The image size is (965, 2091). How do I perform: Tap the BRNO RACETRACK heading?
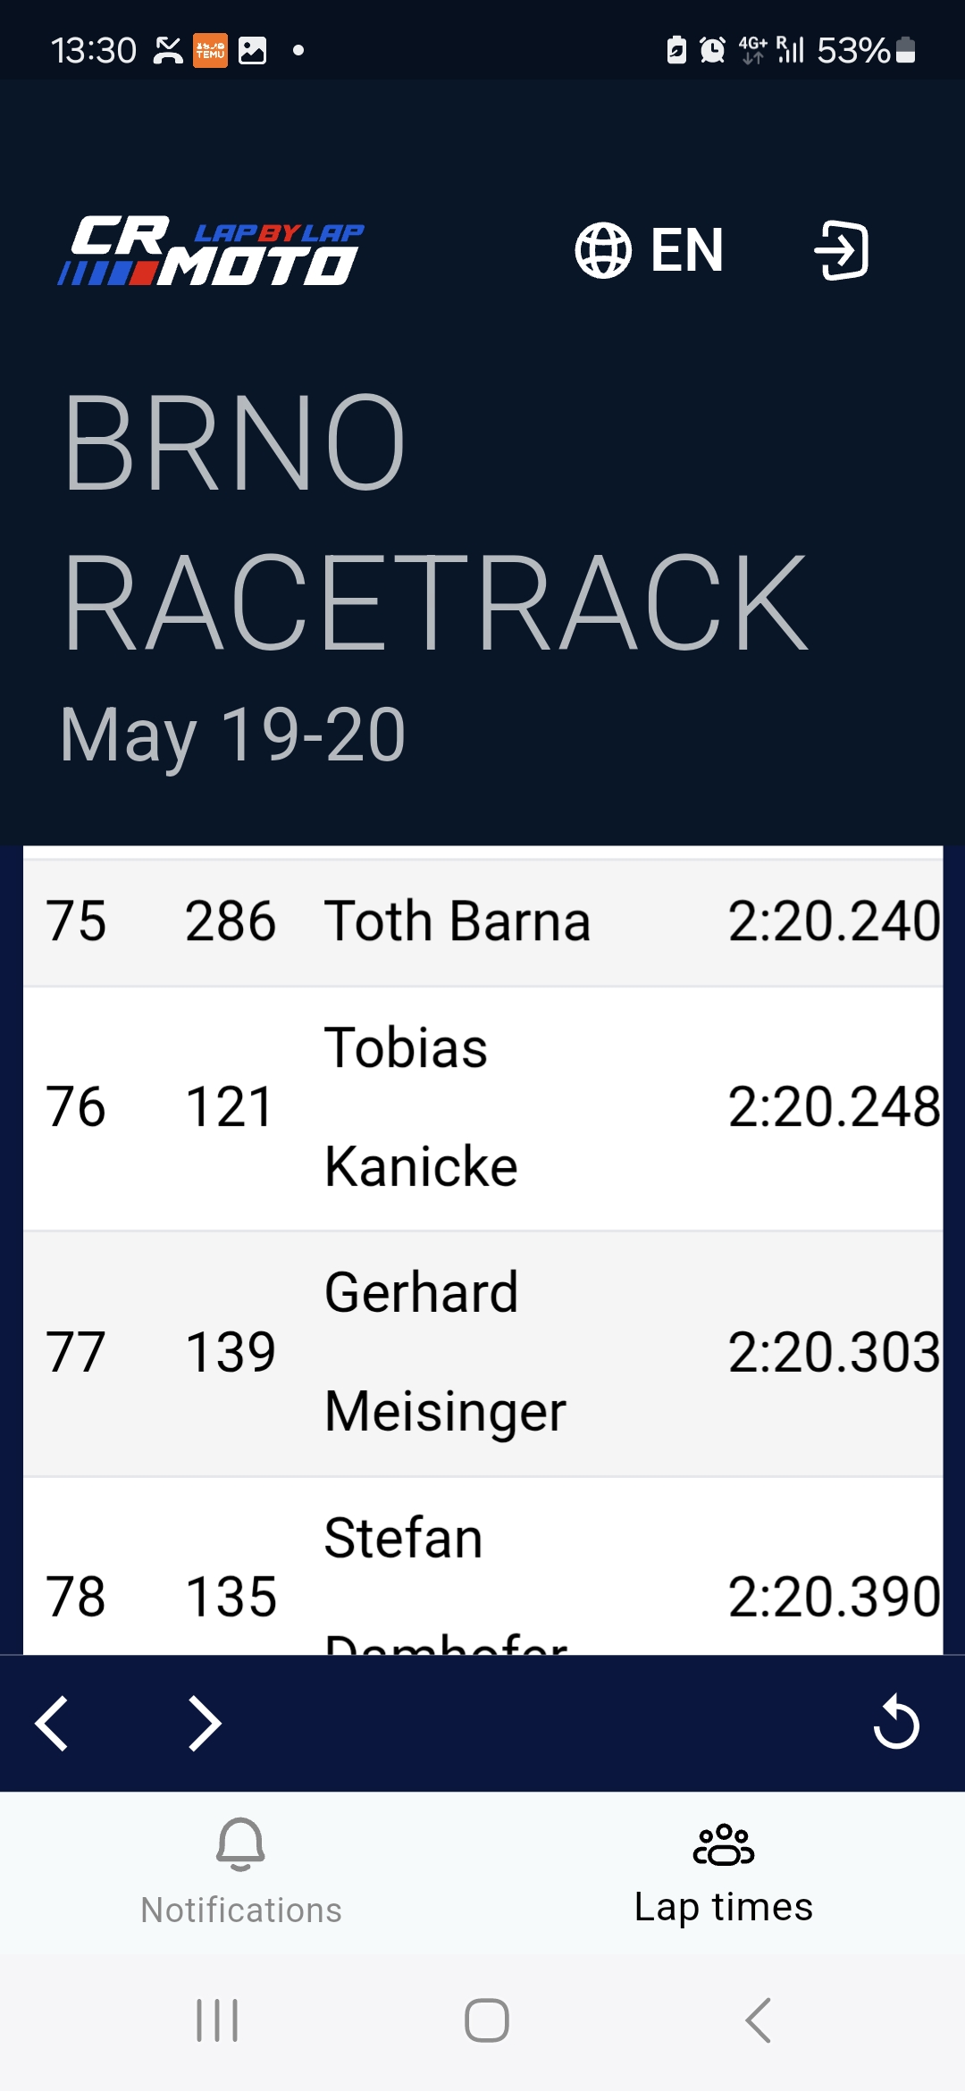coord(435,523)
